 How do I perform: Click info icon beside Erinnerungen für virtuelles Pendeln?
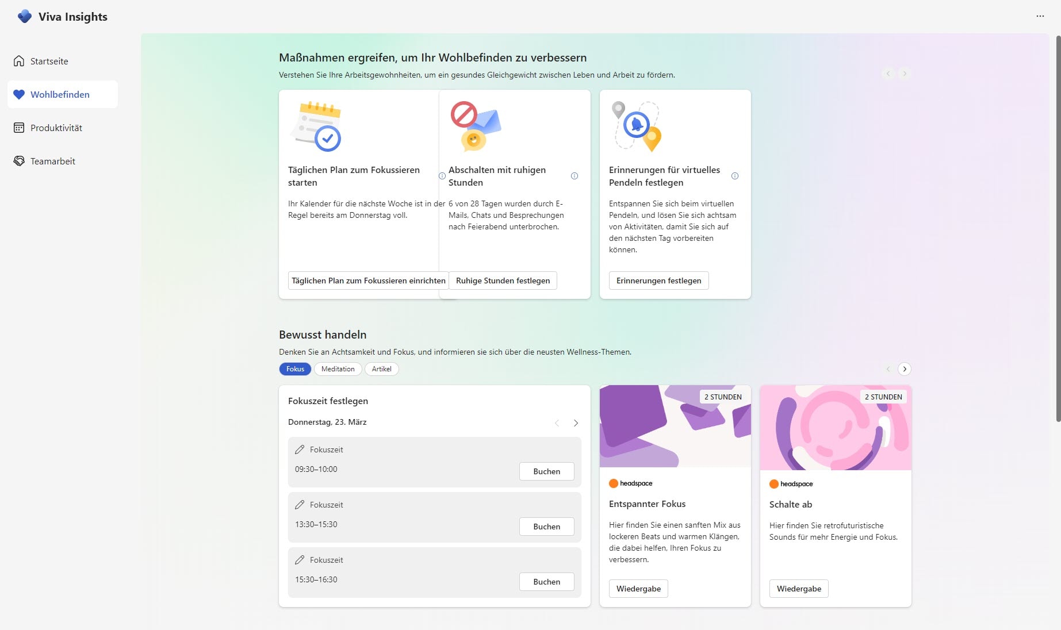pyautogui.click(x=734, y=176)
